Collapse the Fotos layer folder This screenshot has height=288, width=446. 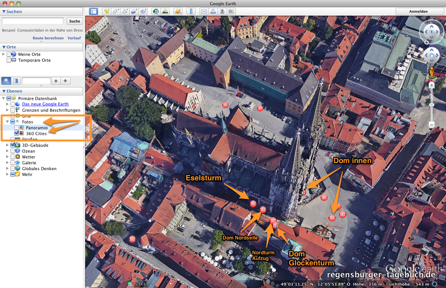pyautogui.click(x=7, y=122)
